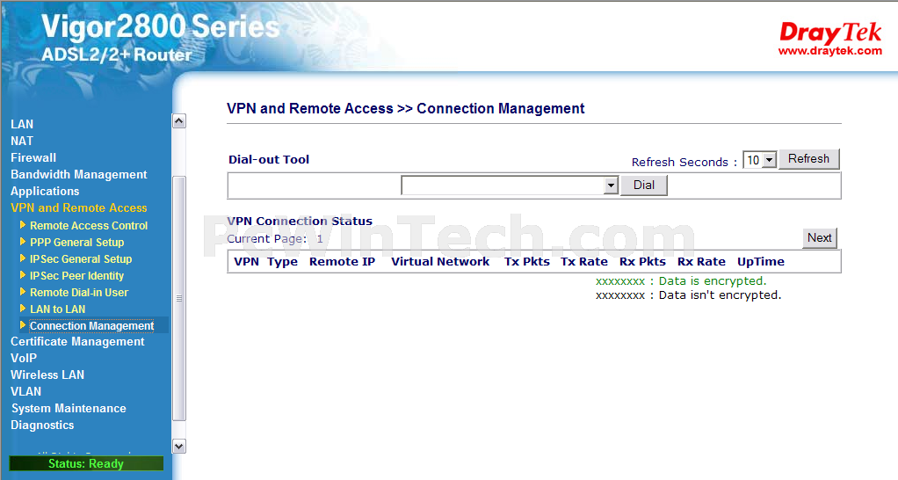
Task: Open Bandwidth Management section
Action: [78, 174]
